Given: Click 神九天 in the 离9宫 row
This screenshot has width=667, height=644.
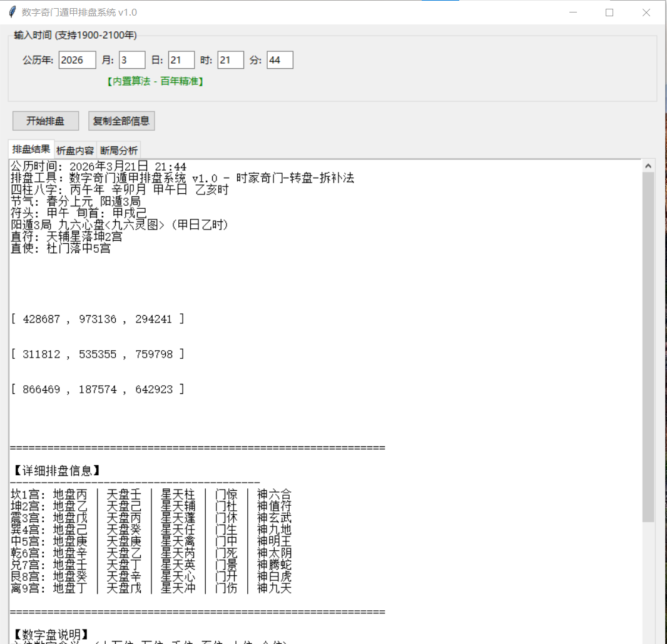Looking at the screenshot, I should click(275, 588).
